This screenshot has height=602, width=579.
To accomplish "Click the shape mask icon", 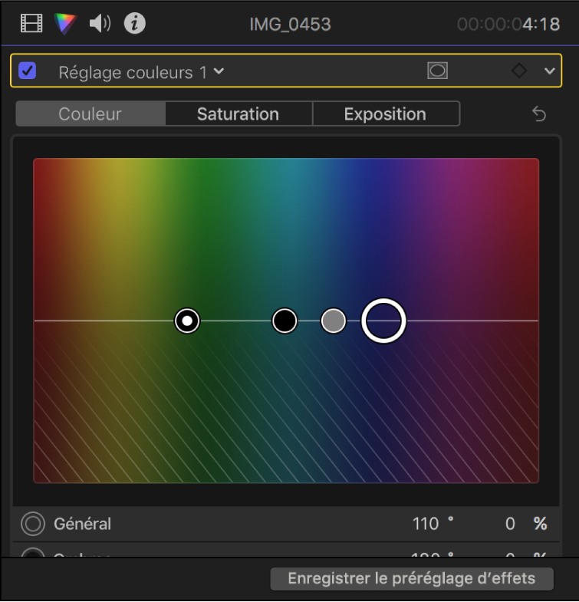I will 437,71.
